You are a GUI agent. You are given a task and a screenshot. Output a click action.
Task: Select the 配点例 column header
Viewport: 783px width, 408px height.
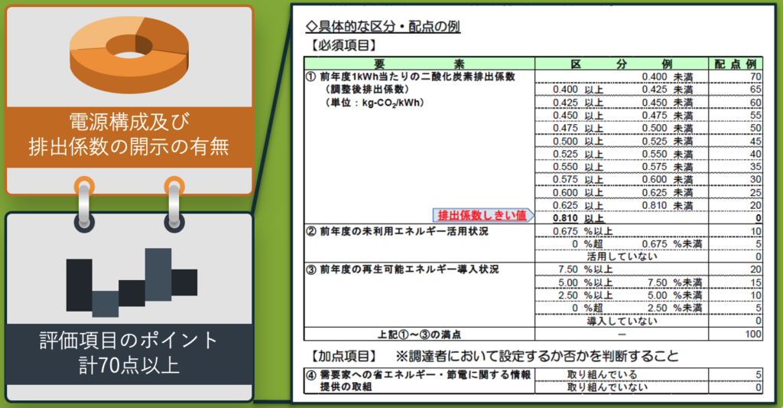pyautogui.click(x=733, y=64)
